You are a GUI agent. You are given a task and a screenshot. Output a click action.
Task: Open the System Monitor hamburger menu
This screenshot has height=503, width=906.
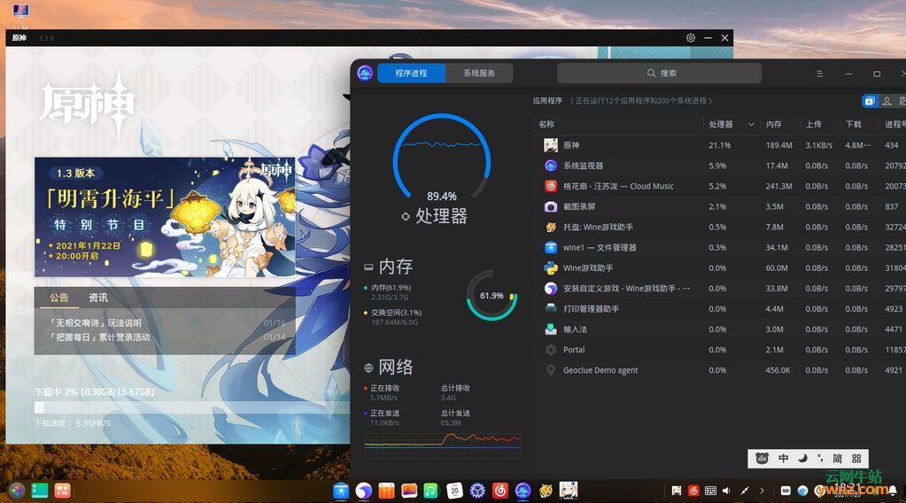[x=819, y=74]
